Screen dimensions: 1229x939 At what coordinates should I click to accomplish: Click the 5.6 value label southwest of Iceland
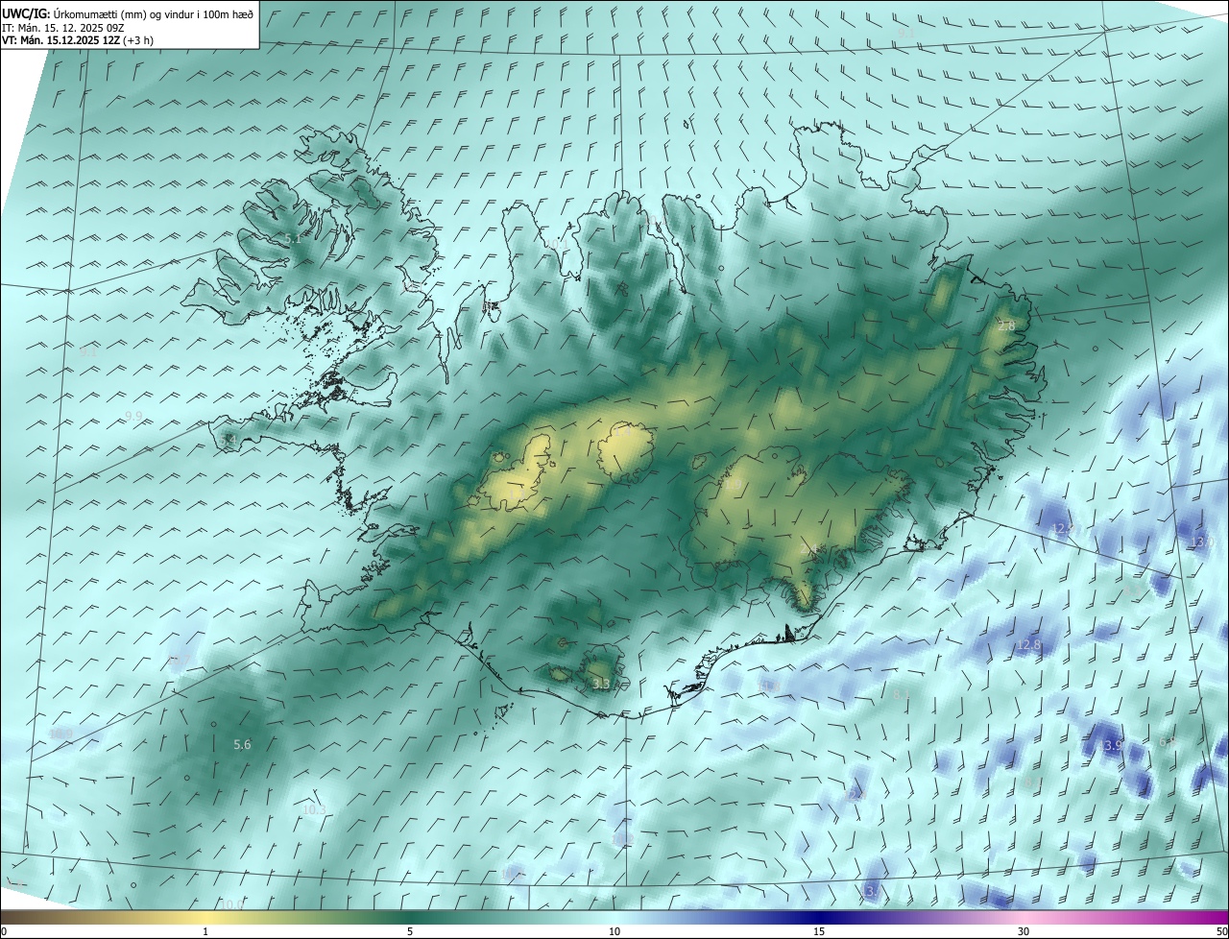242,744
